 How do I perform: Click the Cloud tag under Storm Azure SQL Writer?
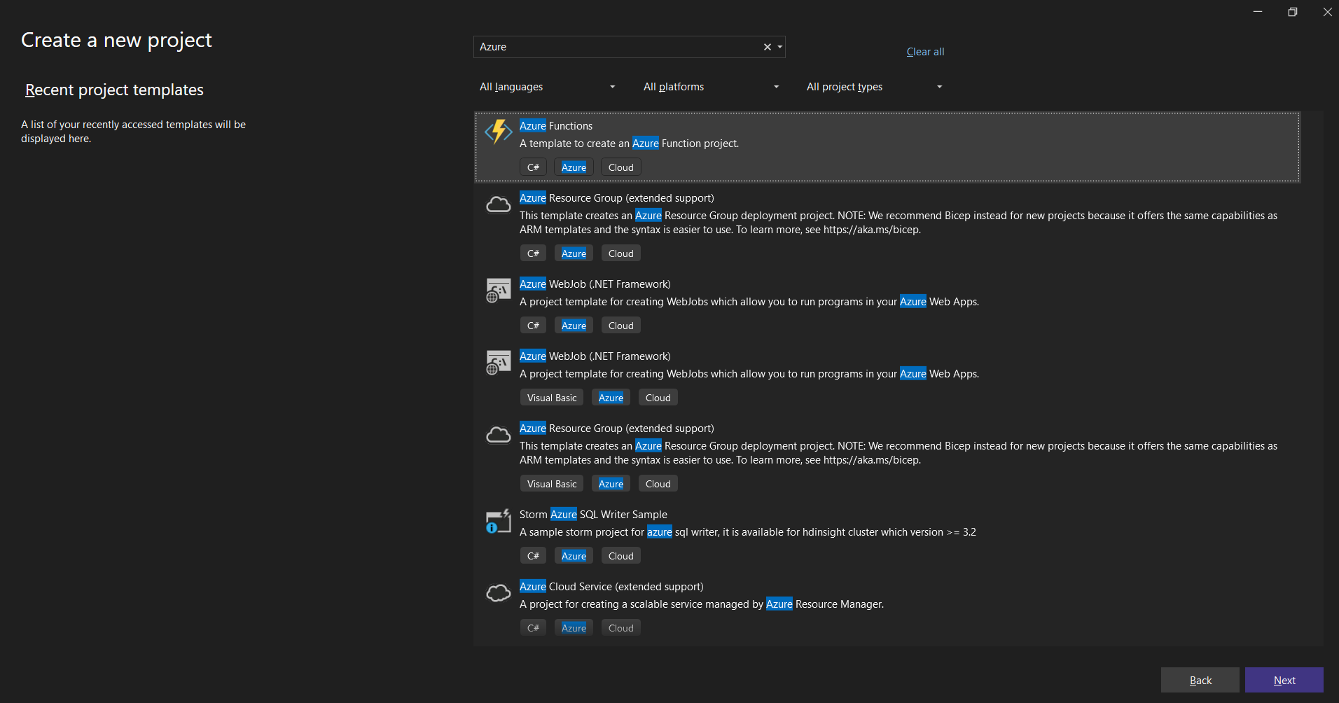coord(620,556)
